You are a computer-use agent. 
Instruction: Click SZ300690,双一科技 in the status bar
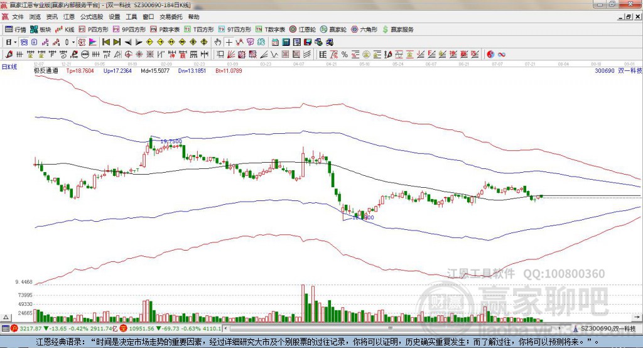(608, 329)
